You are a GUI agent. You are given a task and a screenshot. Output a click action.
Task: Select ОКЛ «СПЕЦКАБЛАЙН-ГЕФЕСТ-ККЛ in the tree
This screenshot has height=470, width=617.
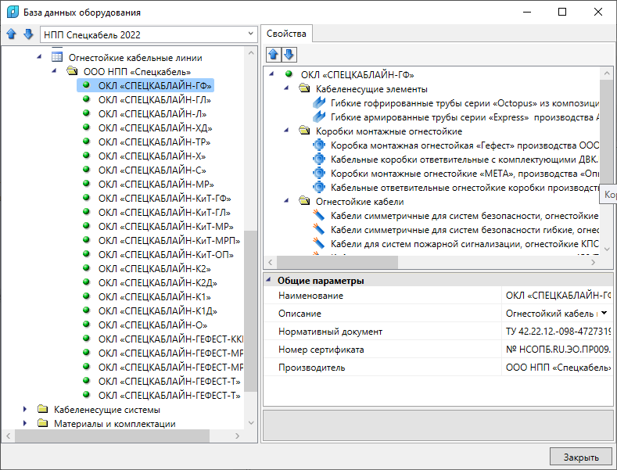170,339
